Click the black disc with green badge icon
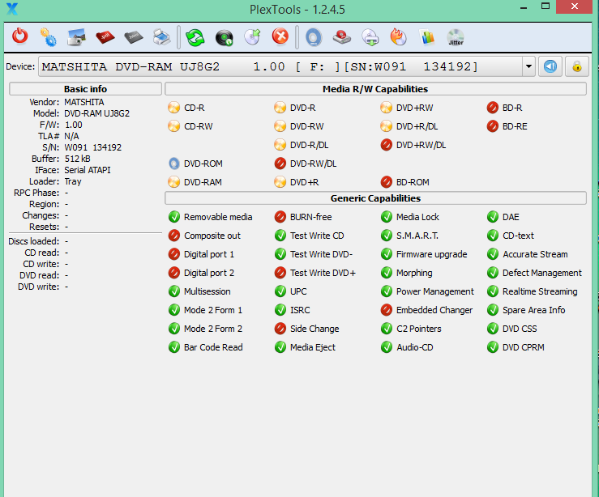Image resolution: width=599 pixels, height=497 pixels. tap(225, 37)
